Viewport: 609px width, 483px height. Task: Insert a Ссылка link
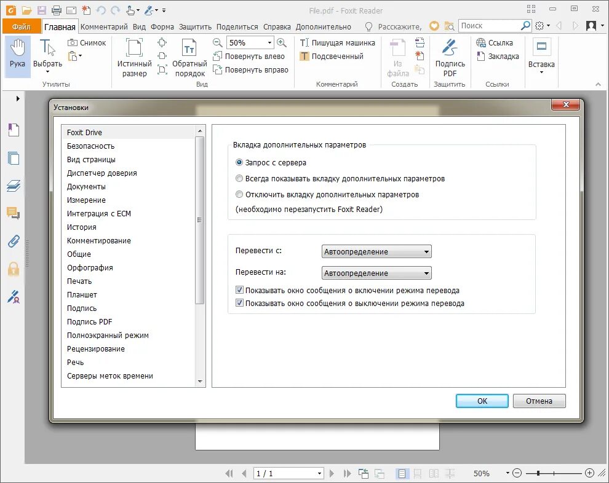click(x=495, y=42)
